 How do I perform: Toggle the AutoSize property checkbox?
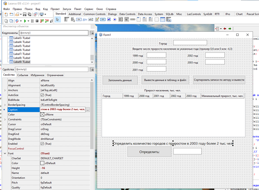point(42,95)
